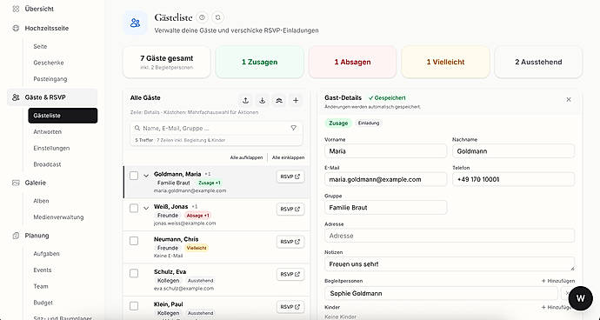Open Broadcast in the sidebar
Image resolution: width=600 pixels, height=320 pixels.
47,164
